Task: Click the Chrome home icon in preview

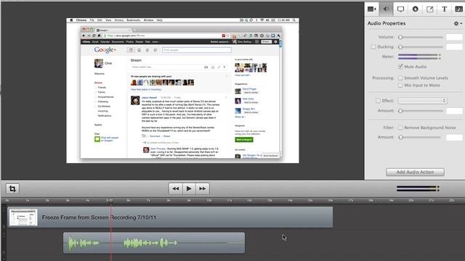Action: pos(99,36)
